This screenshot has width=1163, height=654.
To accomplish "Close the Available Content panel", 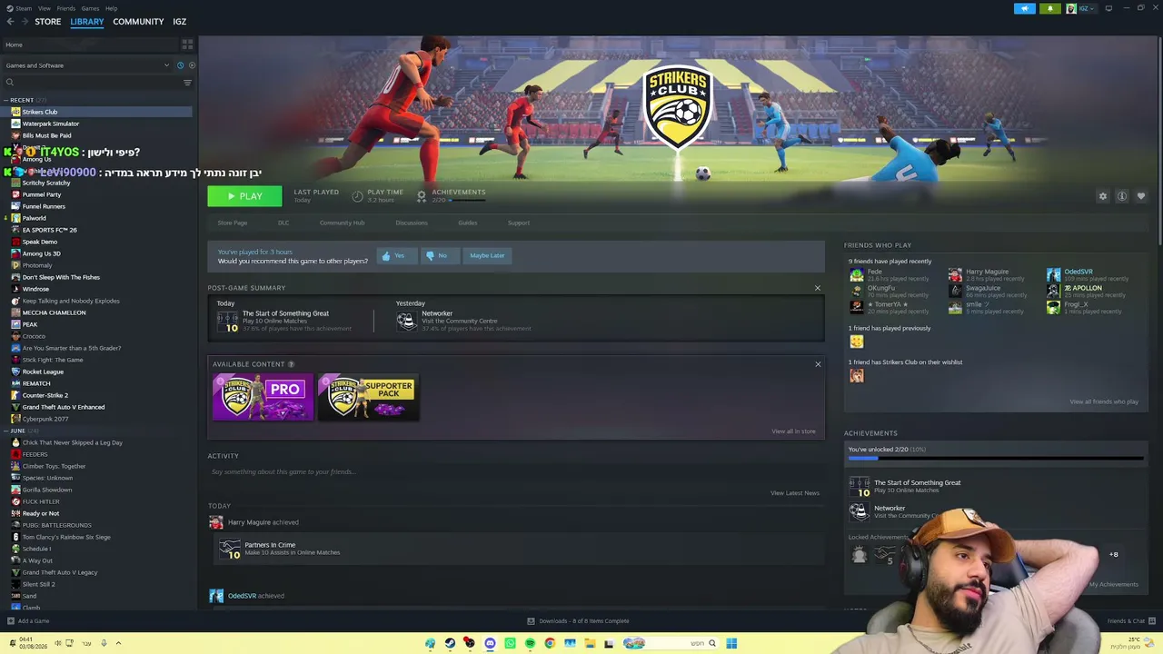I will coord(818,364).
